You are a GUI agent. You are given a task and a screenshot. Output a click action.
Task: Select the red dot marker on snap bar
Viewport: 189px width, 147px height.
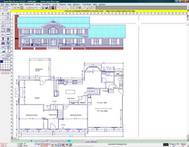48,141
